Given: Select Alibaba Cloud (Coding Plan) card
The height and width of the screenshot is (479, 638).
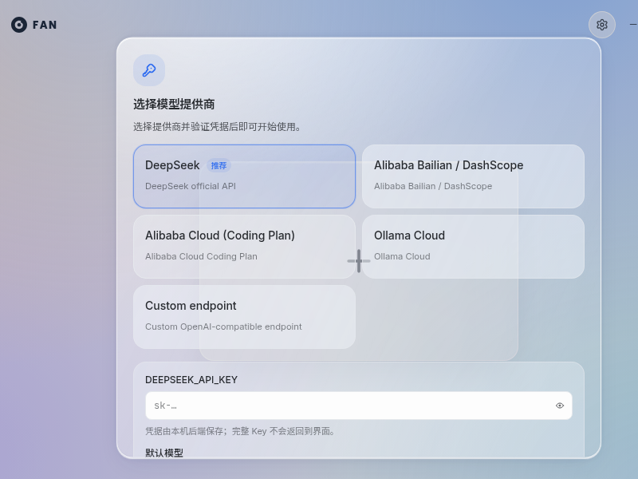Looking at the screenshot, I should (244, 247).
